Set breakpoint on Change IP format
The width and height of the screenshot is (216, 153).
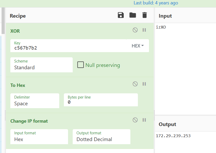pyautogui.click(x=144, y=120)
